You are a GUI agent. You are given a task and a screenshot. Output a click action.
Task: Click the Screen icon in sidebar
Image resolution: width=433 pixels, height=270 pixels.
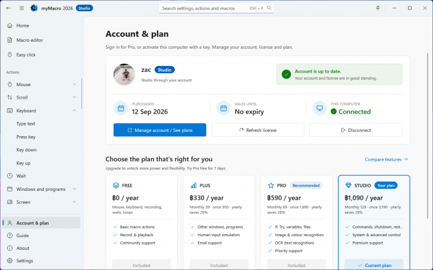[10, 202]
